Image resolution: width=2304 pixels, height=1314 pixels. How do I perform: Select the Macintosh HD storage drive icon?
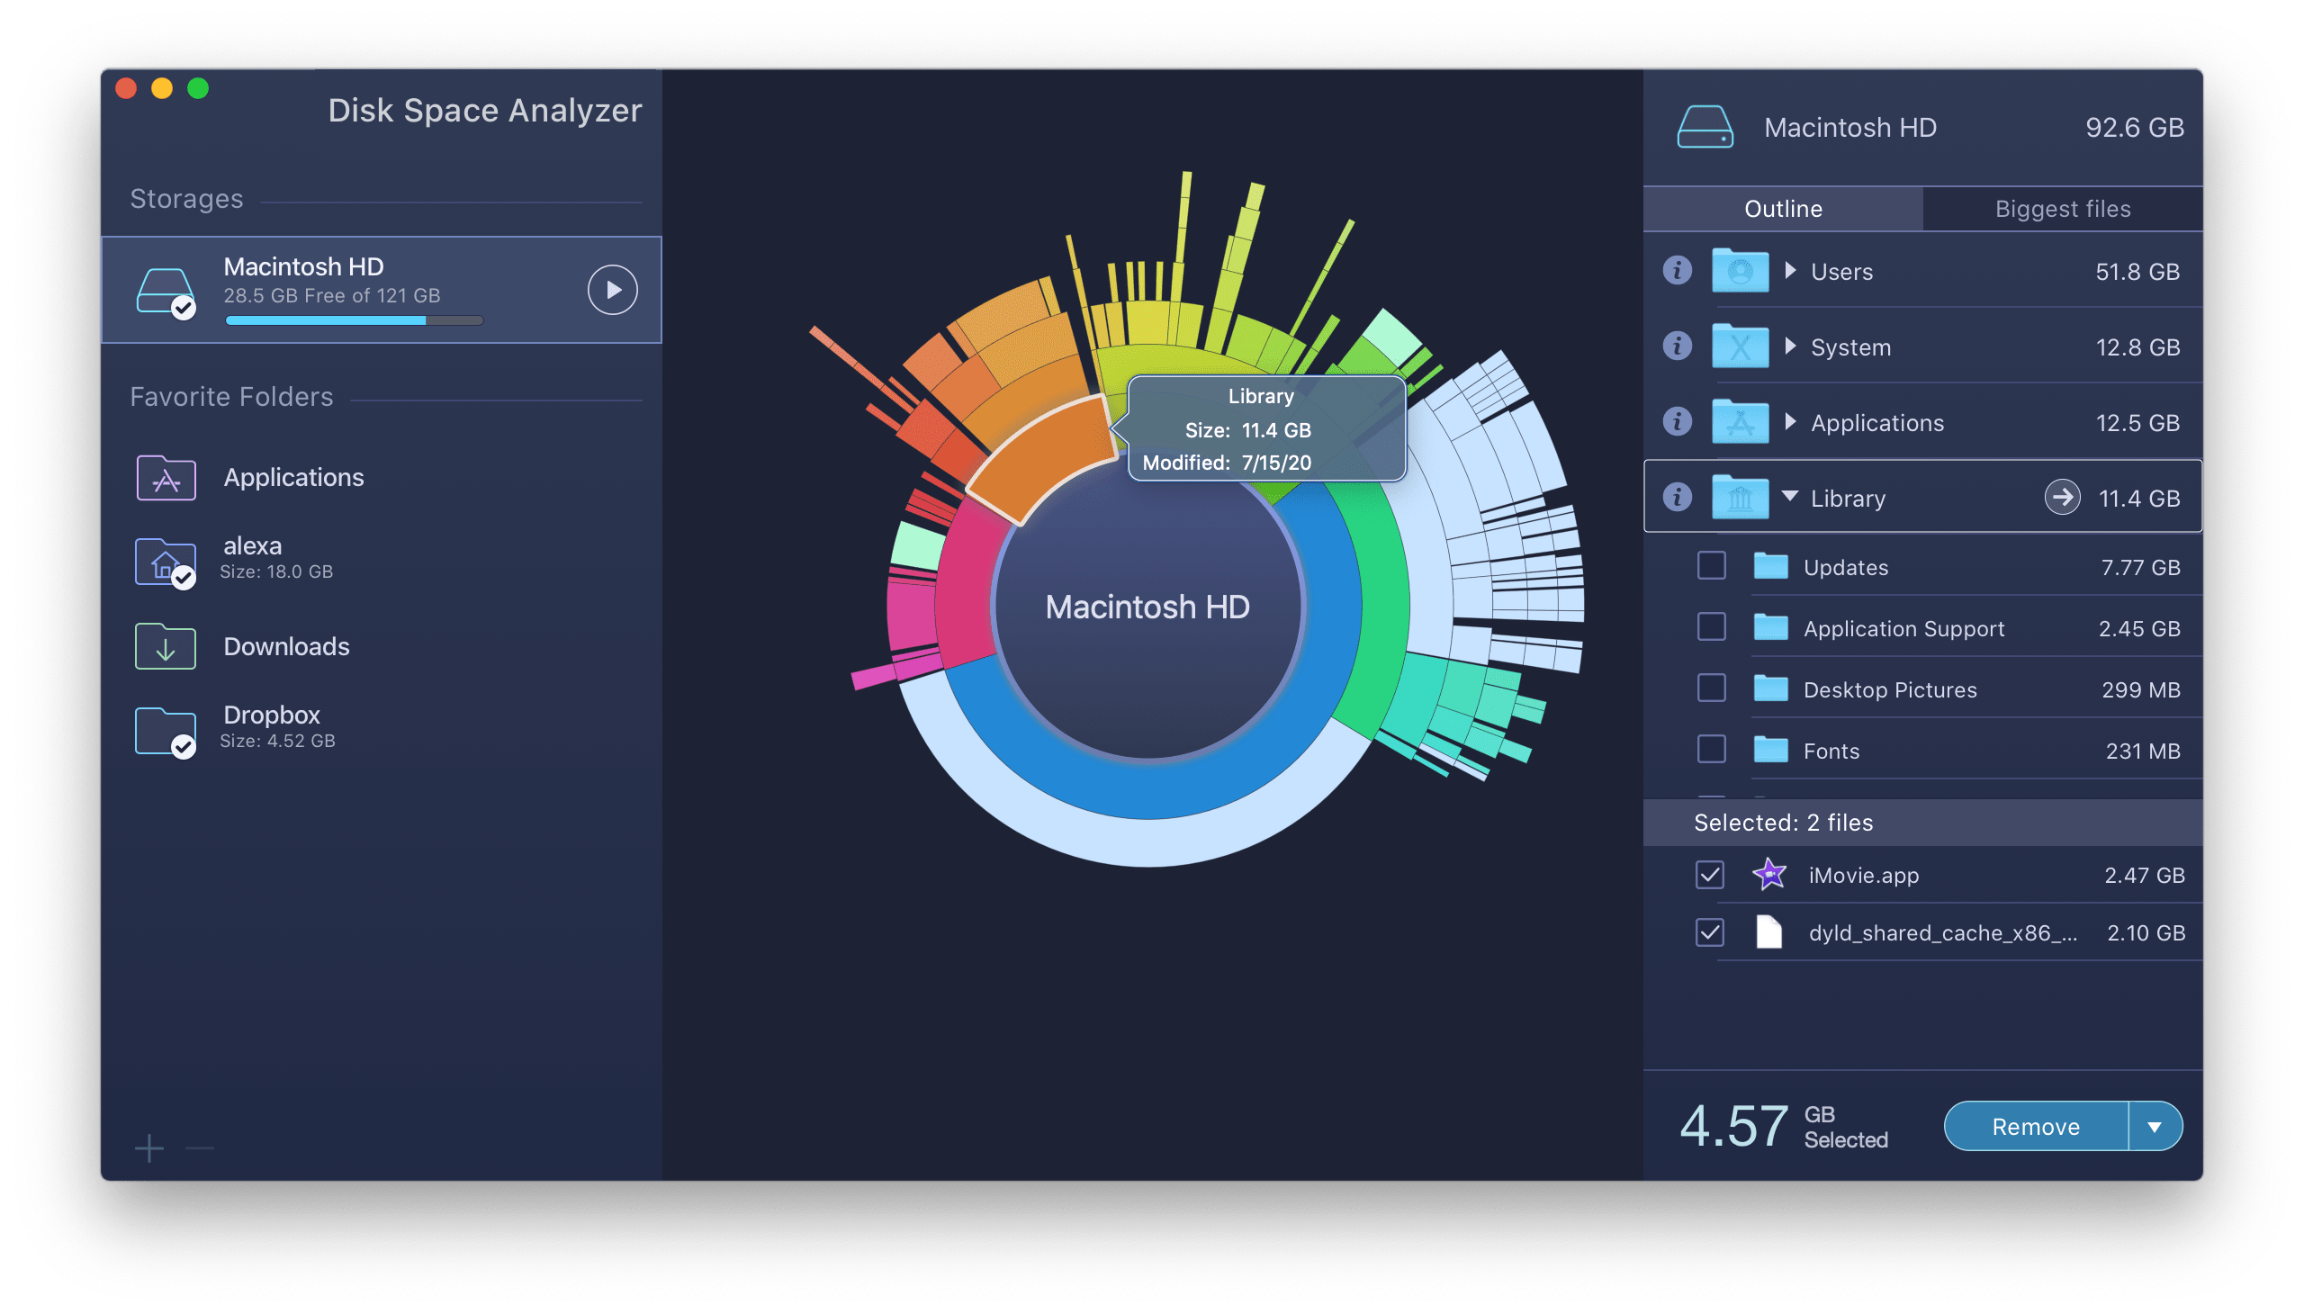166,288
